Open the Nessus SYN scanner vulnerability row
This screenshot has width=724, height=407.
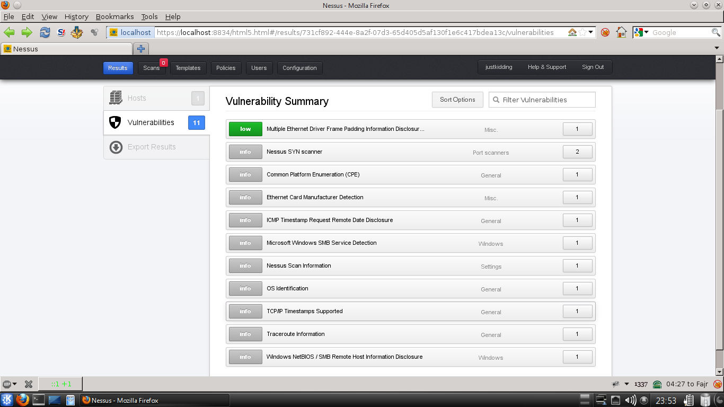[x=411, y=152]
